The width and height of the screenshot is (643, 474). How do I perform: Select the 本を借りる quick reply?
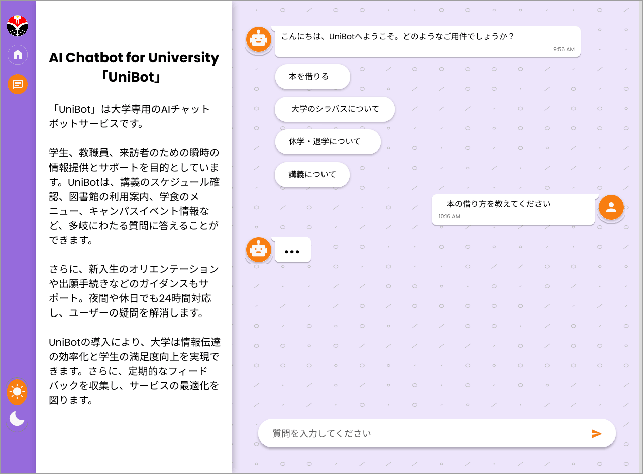pyautogui.click(x=312, y=77)
